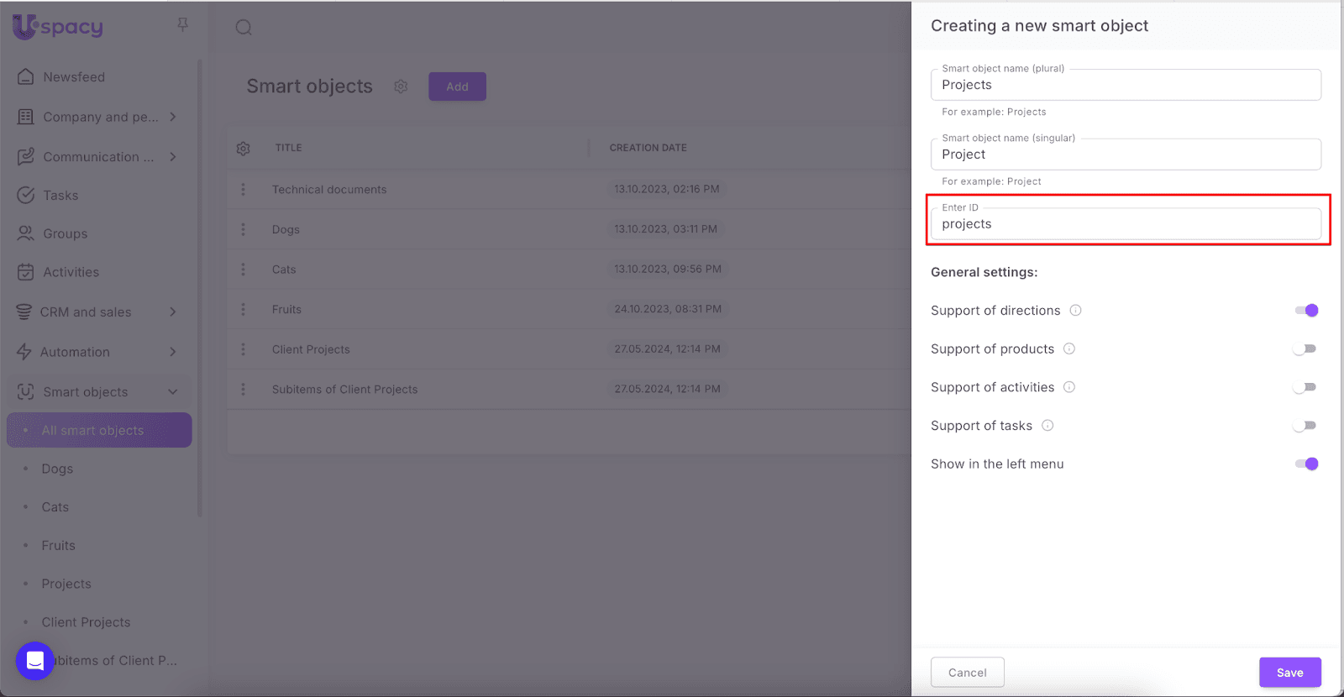
Task: Click the pin icon beside Uspacy logo
Action: tap(182, 25)
